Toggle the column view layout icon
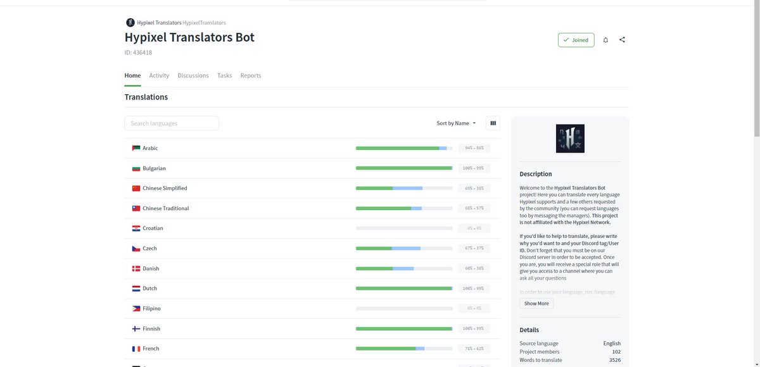760x367 pixels. coord(493,123)
